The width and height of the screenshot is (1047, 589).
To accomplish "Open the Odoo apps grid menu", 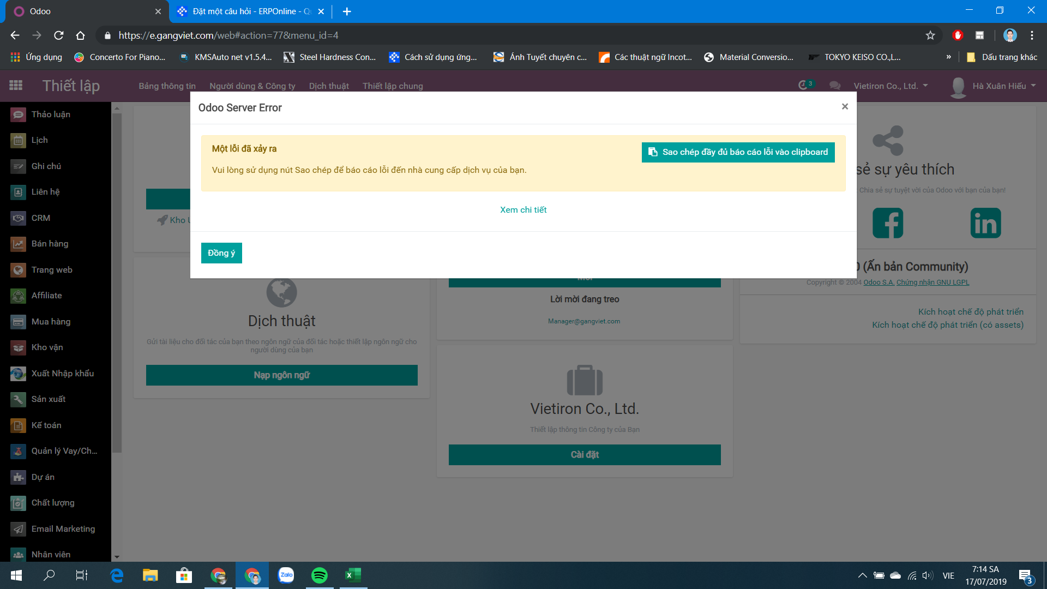I will click(x=16, y=85).
